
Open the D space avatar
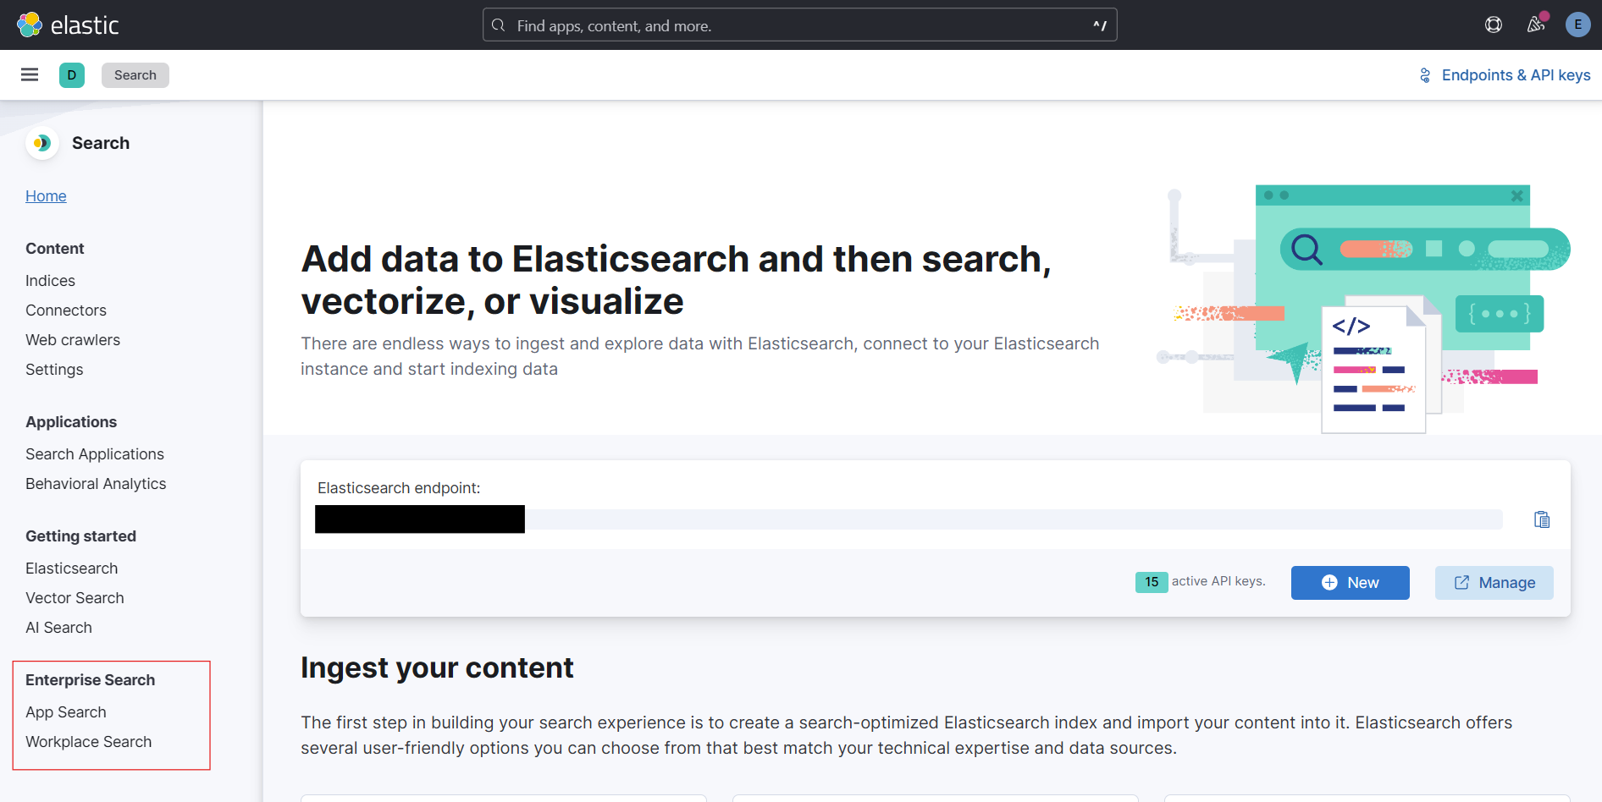tap(72, 74)
